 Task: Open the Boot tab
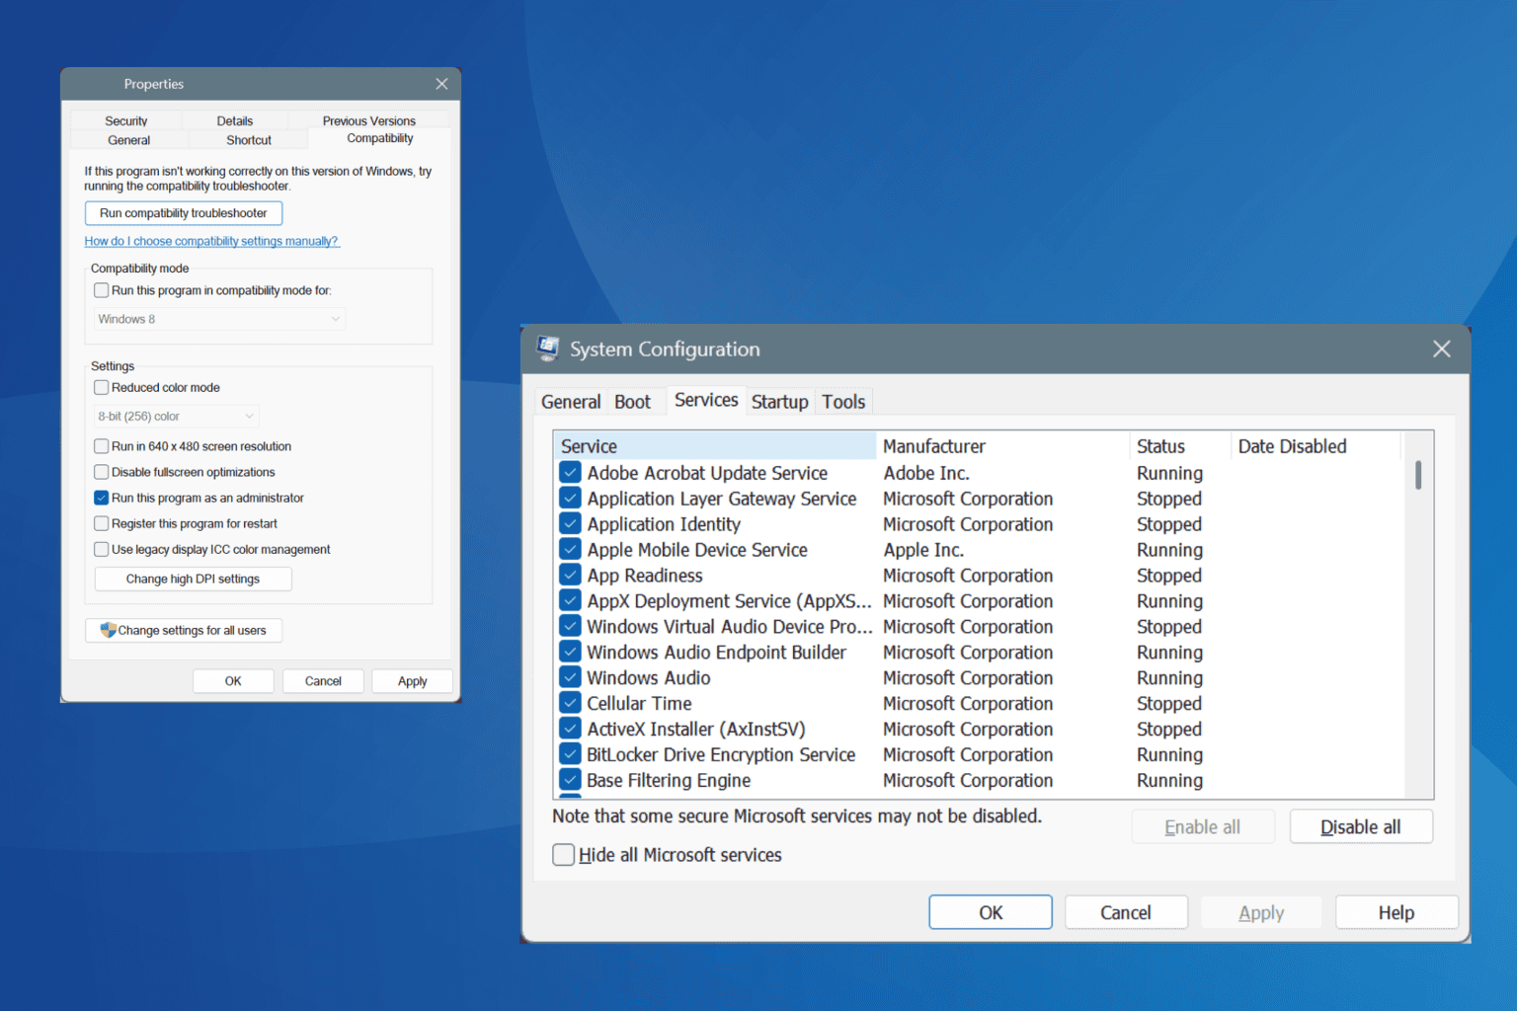click(632, 402)
